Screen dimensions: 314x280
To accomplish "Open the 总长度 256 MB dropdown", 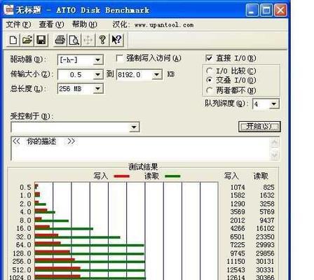I will (x=98, y=89).
